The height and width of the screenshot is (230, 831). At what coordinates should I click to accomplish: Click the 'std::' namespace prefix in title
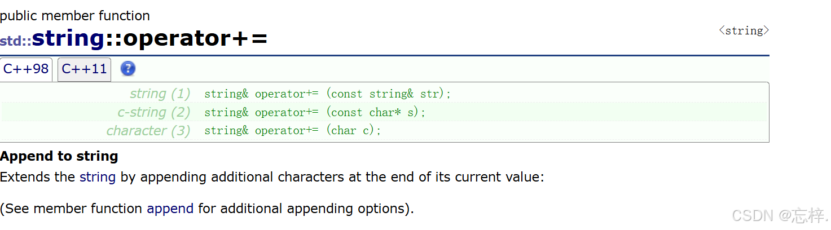16,41
